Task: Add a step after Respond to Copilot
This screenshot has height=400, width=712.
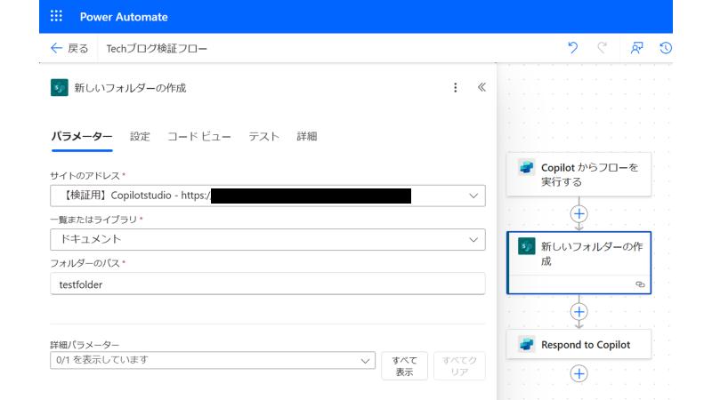Action: [x=579, y=373]
